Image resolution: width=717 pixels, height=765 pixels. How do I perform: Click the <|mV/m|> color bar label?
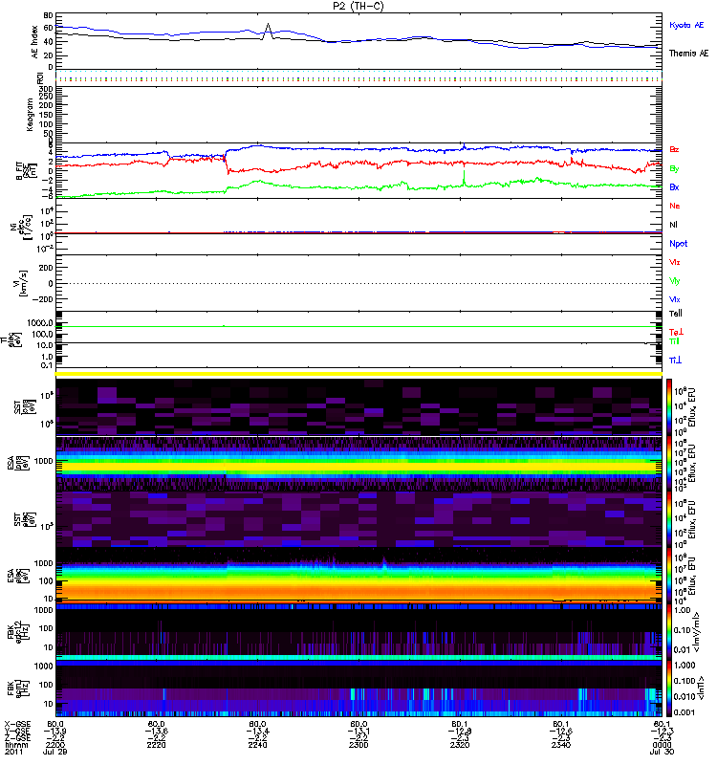[x=699, y=632]
